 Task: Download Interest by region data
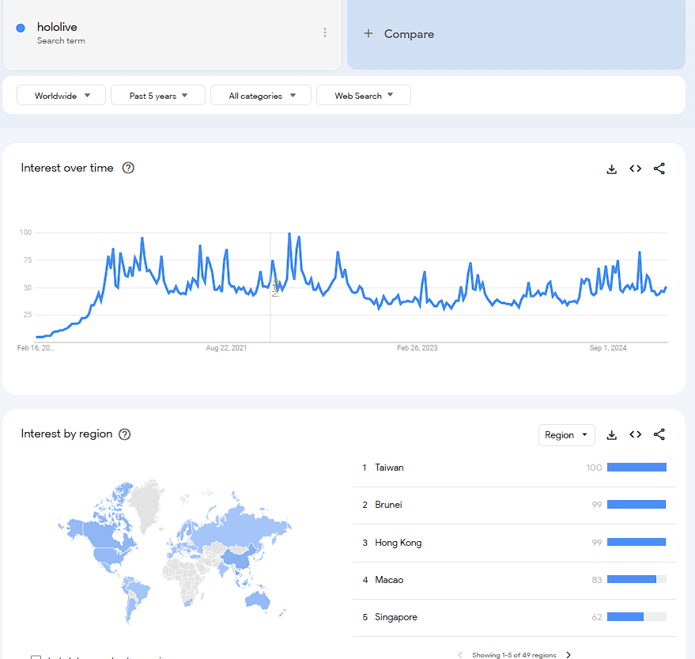point(612,435)
